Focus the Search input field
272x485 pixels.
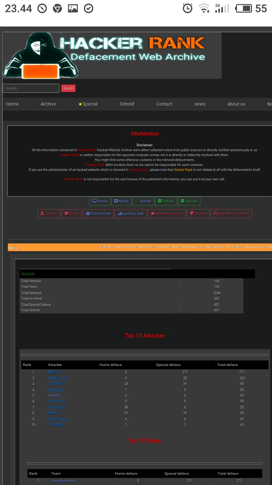pos(31,88)
